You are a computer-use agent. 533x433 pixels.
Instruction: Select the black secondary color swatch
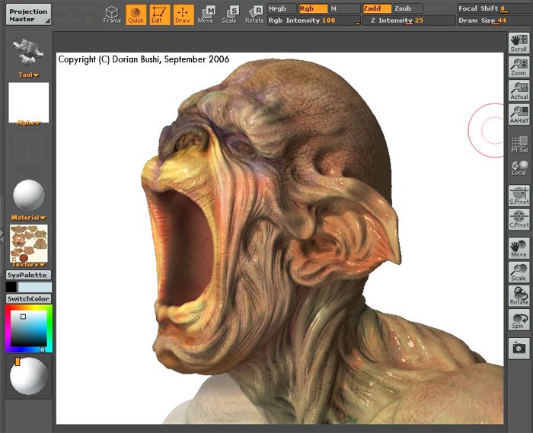pos(11,287)
